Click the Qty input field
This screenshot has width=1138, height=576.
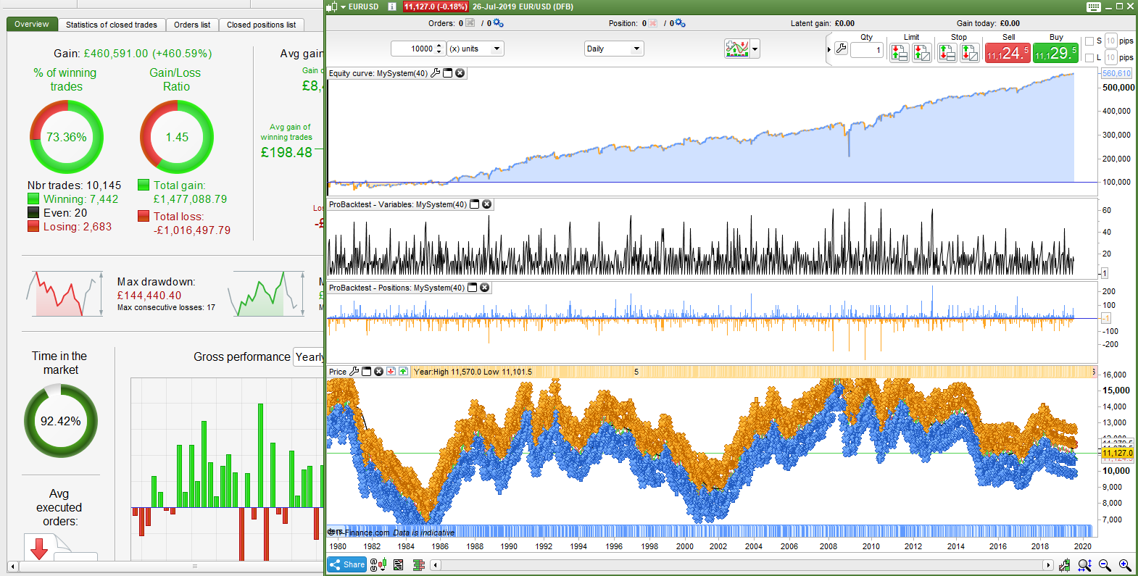click(x=866, y=50)
